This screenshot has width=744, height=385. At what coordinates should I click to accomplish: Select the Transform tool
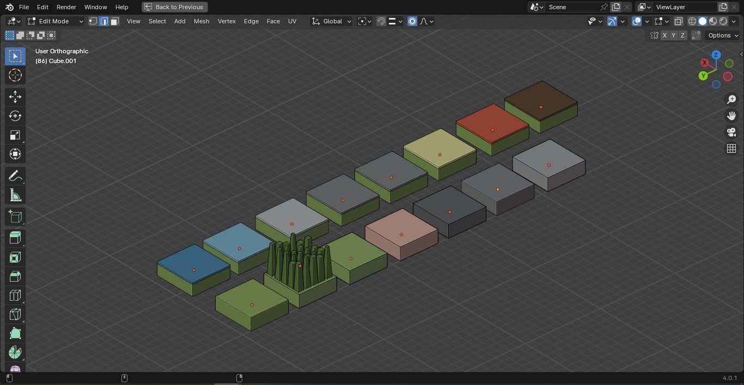(15, 154)
